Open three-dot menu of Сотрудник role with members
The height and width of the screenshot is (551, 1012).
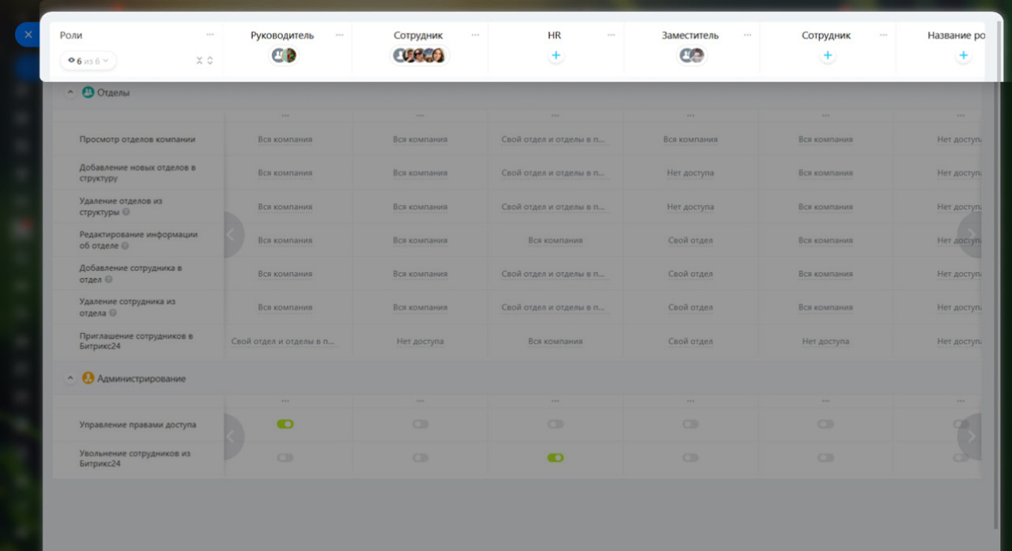475,35
